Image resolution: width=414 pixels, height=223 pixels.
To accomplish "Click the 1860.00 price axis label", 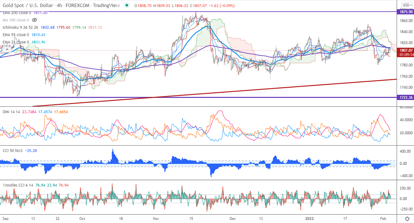I will point(406,21).
